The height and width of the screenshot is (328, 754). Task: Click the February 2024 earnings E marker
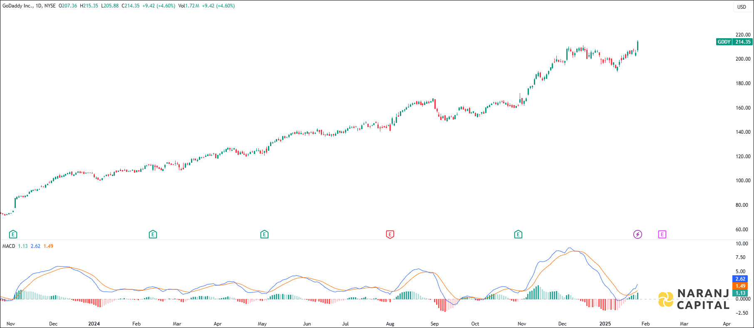[x=153, y=235]
